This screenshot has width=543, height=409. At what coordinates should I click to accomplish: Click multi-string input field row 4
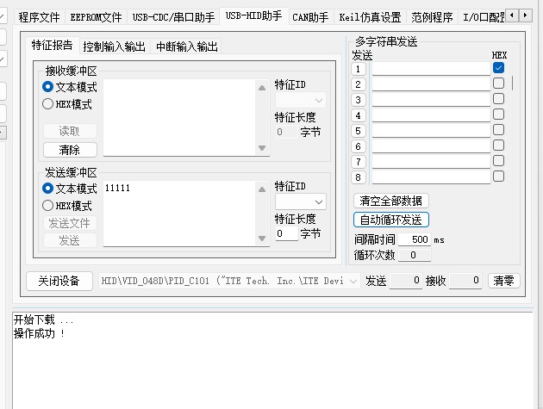431,115
